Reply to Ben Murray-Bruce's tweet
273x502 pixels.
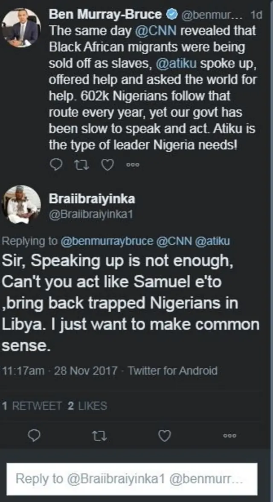coord(56,164)
